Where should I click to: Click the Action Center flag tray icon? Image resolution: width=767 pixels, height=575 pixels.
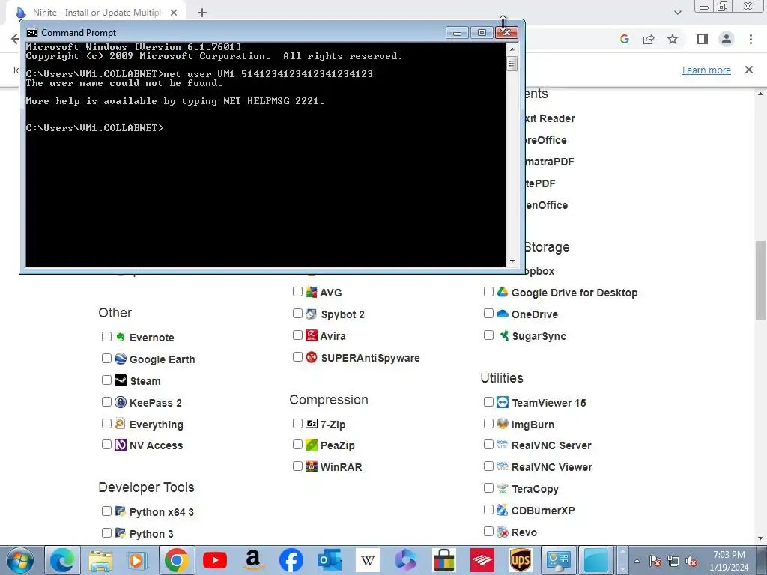[x=655, y=562]
